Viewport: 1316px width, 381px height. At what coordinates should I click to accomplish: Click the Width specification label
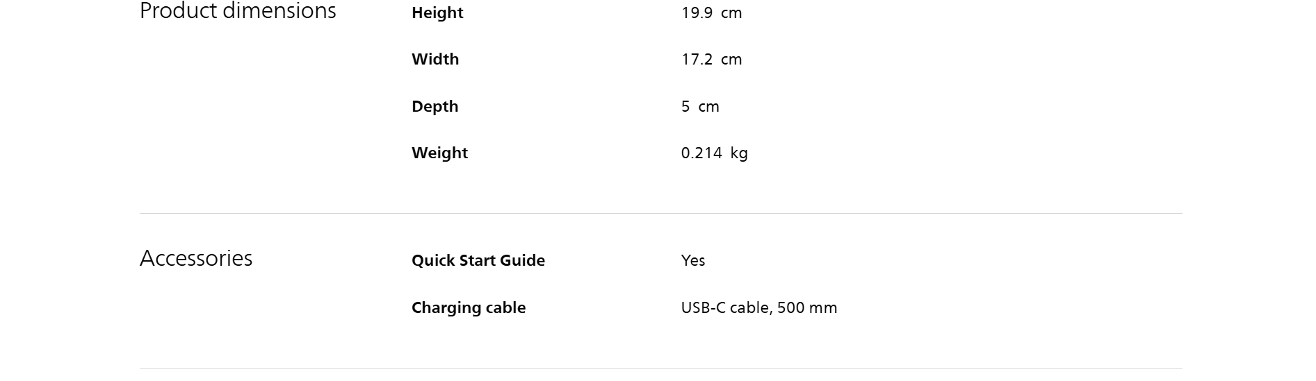pyautogui.click(x=435, y=60)
